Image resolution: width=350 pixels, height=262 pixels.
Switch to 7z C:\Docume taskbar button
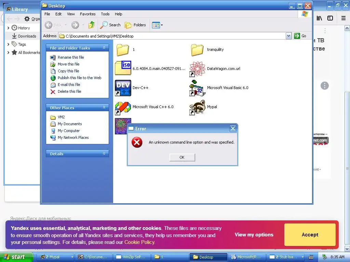93,257
